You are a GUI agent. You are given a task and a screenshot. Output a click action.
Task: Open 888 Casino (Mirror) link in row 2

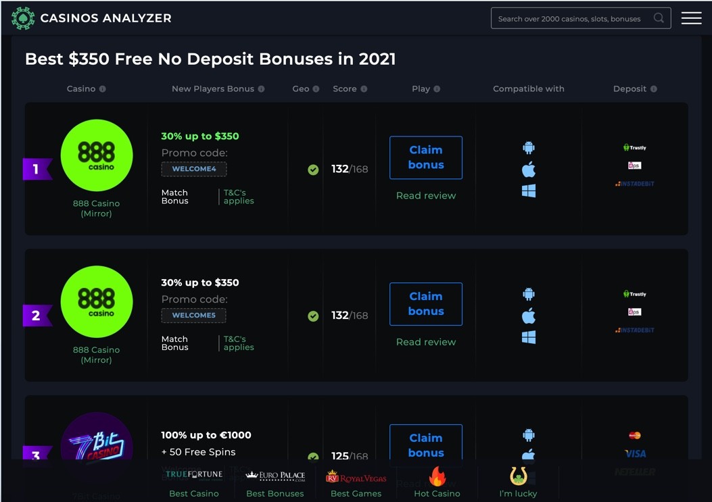[96, 355]
